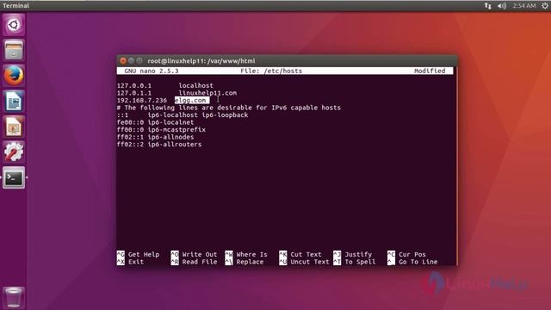Click GNU nano 2.5.3 version label

coord(152,71)
